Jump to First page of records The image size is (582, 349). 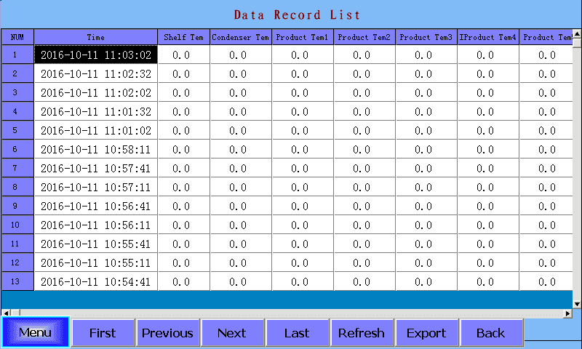(103, 333)
